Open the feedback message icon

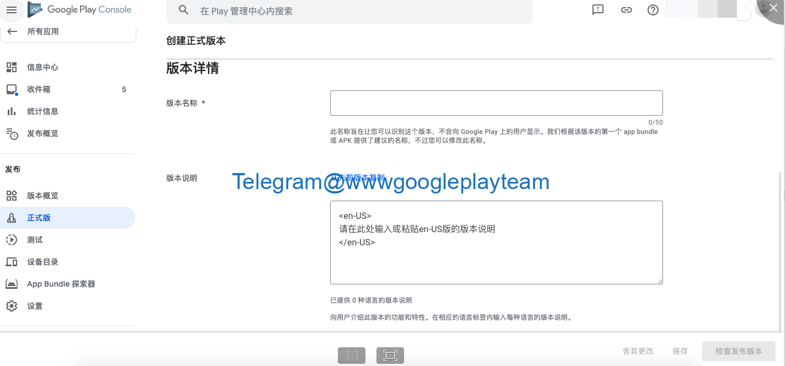coord(598,10)
